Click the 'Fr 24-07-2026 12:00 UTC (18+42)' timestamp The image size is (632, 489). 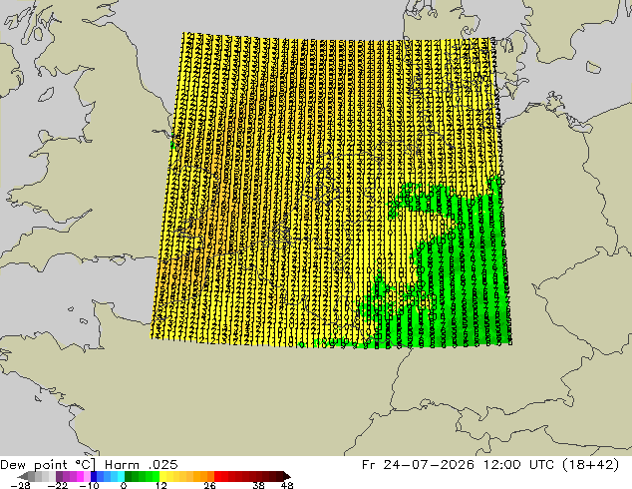click(490, 465)
